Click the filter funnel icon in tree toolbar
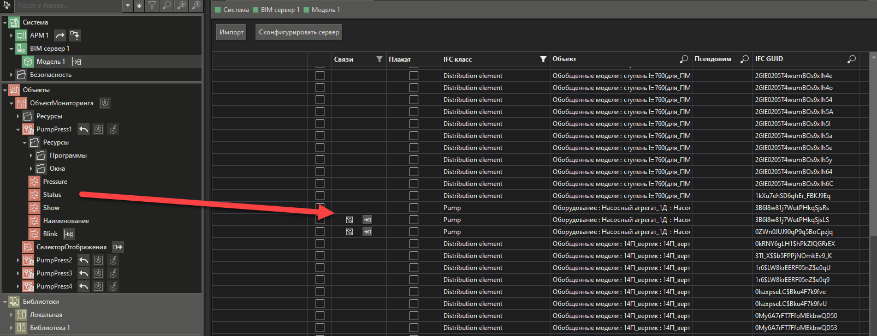 click(152, 5)
